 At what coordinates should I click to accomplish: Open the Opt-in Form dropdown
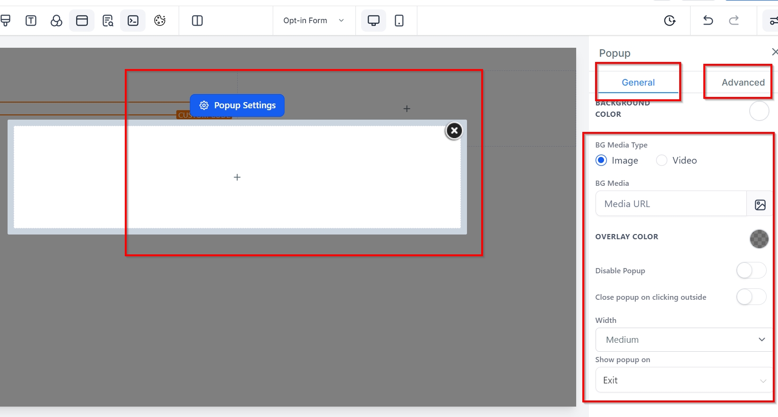coord(314,21)
